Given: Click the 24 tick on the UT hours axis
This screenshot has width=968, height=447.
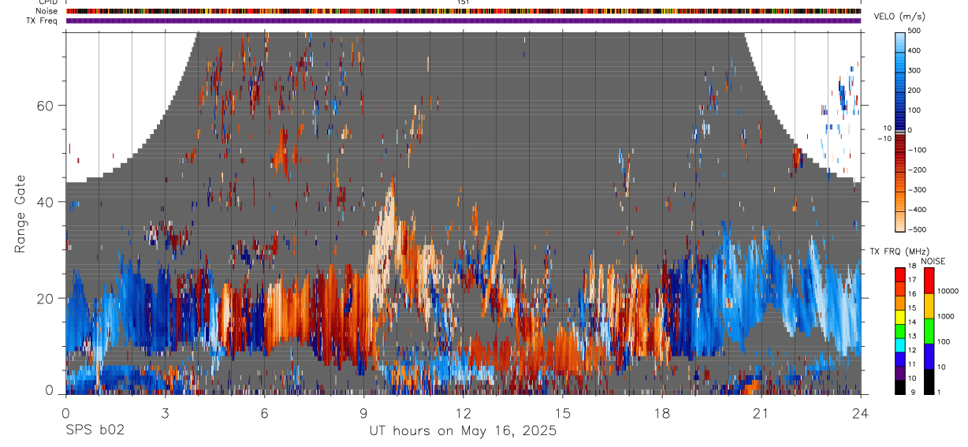Looking at the screenshot, I should coord(860,412).
